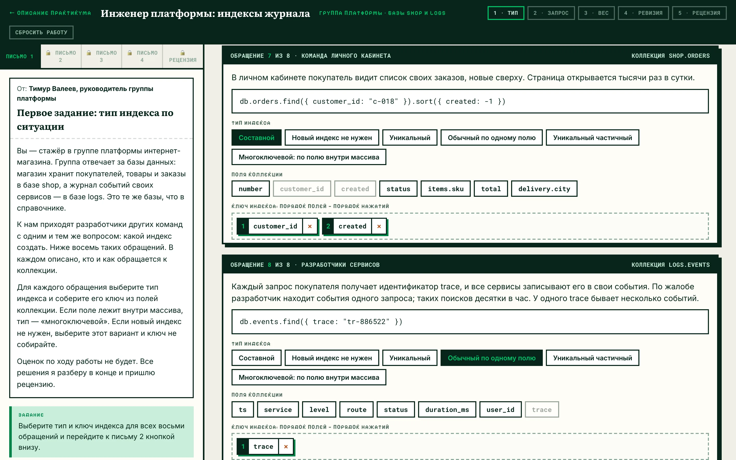Choose Составной type for request 8

pos(256,358)
